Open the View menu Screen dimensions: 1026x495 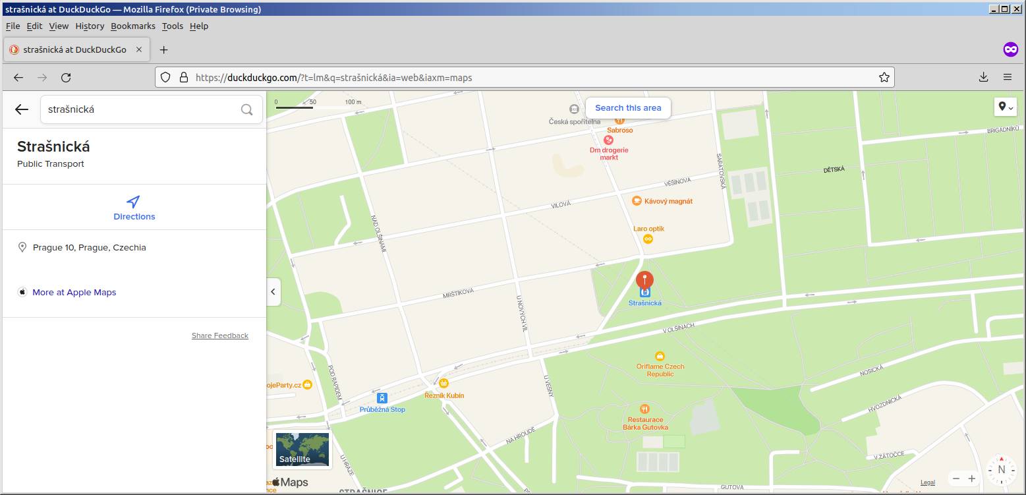pyautogui.click(x=59, y=26)
